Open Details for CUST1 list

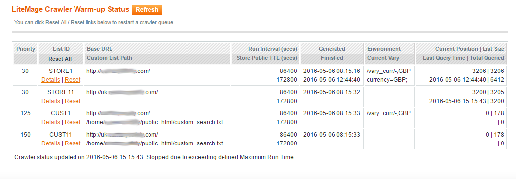pos(51,122)
